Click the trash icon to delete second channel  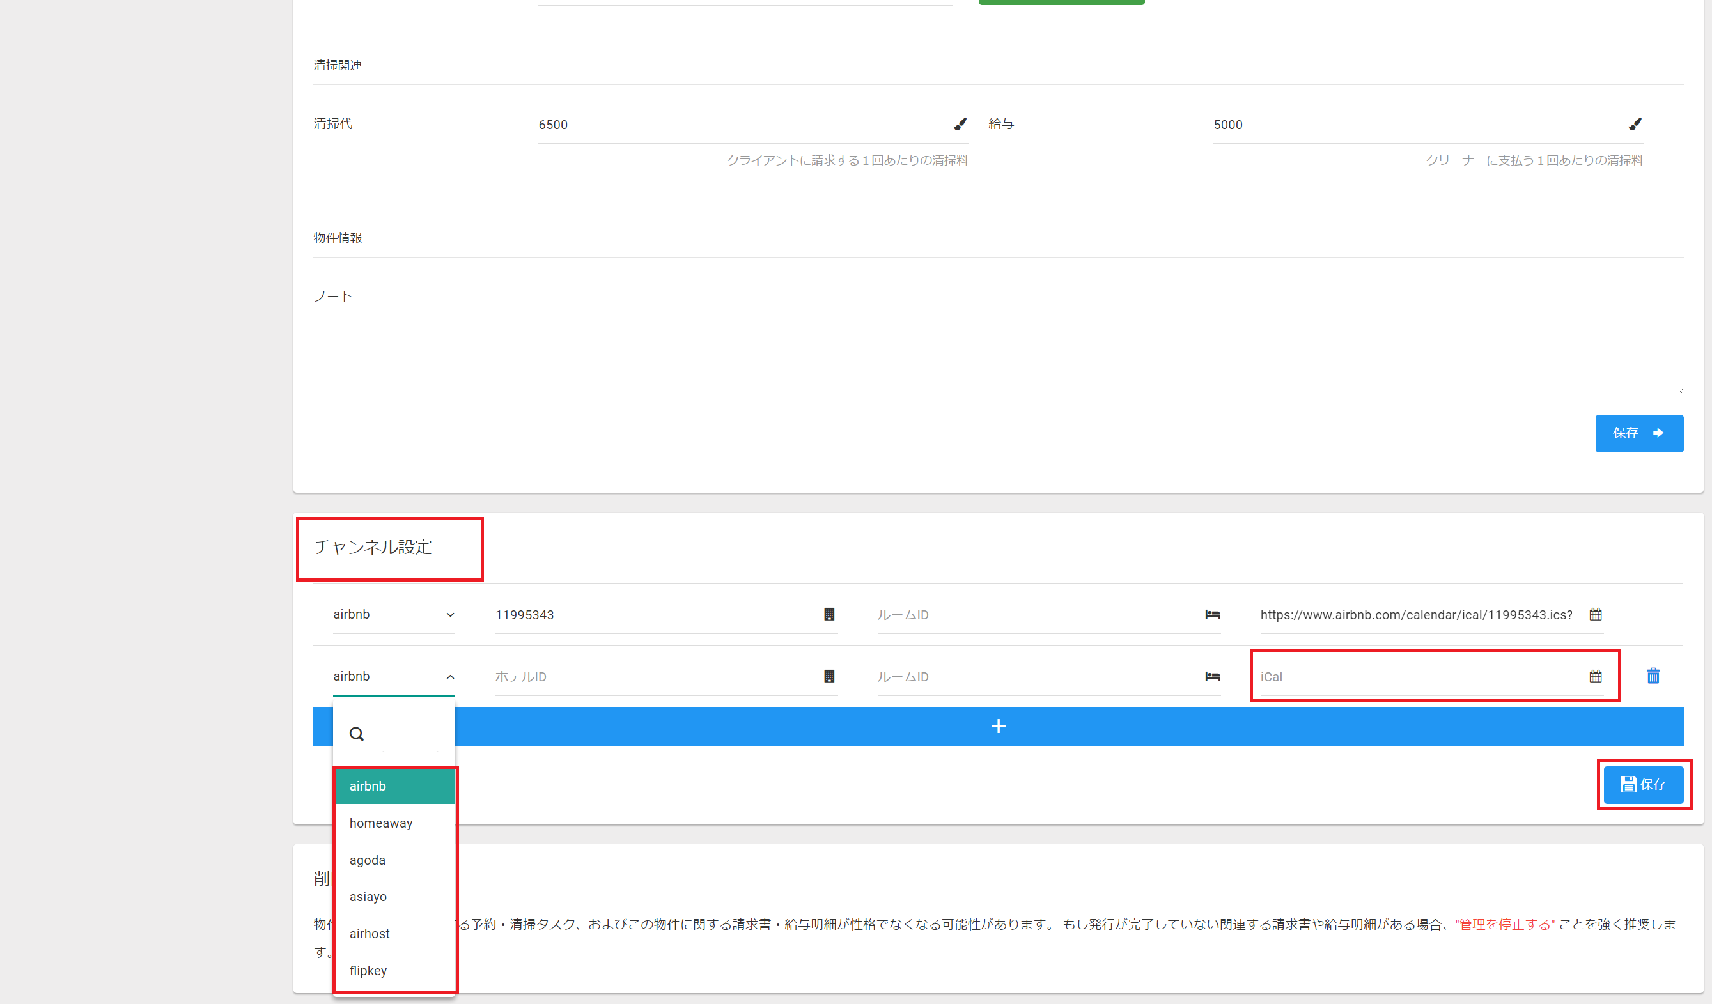click(x=1653, y=676)
